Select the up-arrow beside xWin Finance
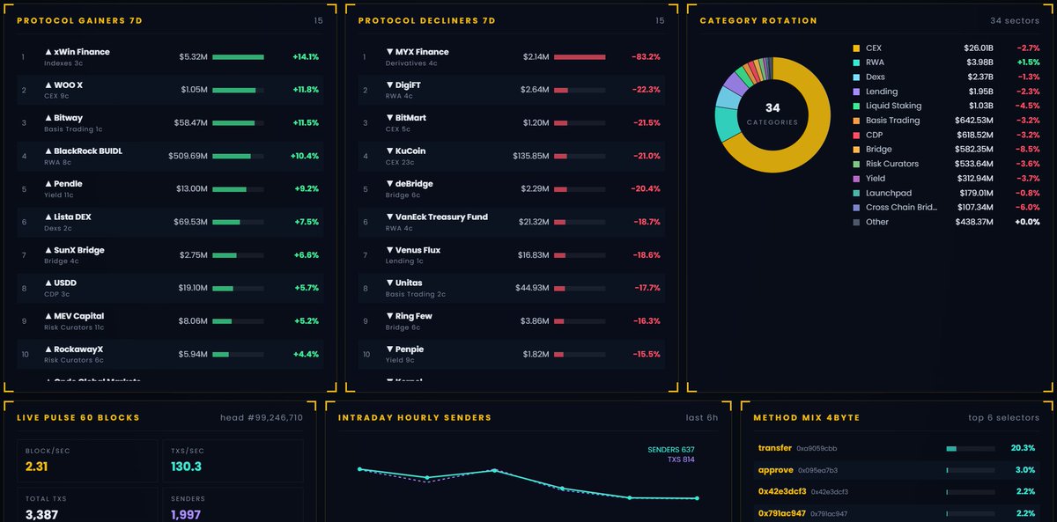The width and height of the screenshot is (1057, 522). pos(48,52)
